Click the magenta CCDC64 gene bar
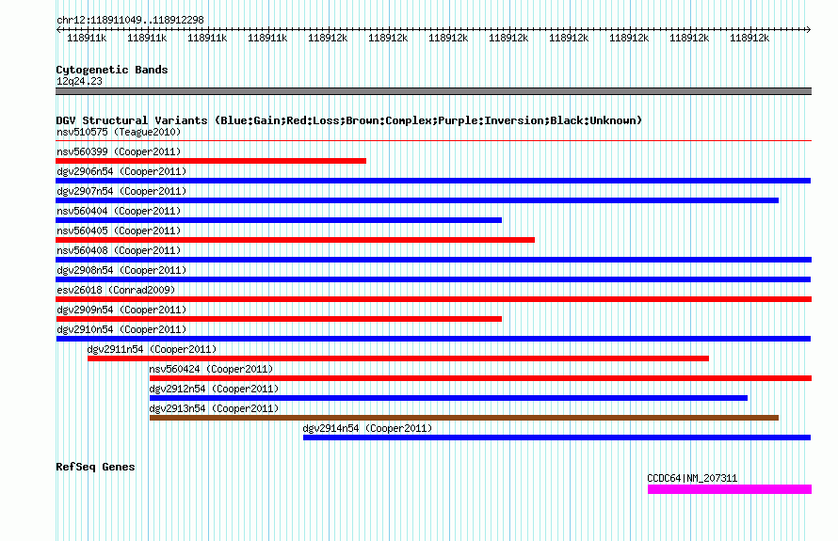 730,489
